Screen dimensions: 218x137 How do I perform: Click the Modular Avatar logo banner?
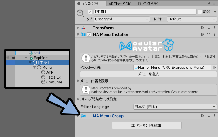[147, 45]
